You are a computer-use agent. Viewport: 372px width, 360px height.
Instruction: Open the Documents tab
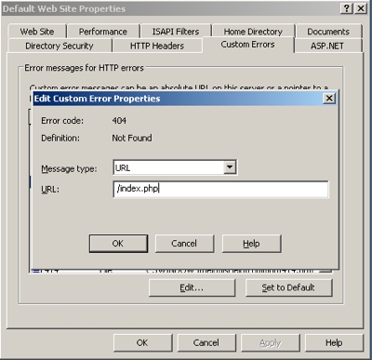coord(328,32)
